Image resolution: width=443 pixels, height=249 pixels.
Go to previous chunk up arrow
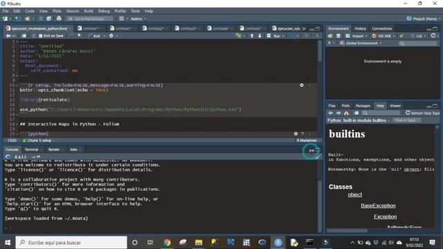(x=252, y=36)
